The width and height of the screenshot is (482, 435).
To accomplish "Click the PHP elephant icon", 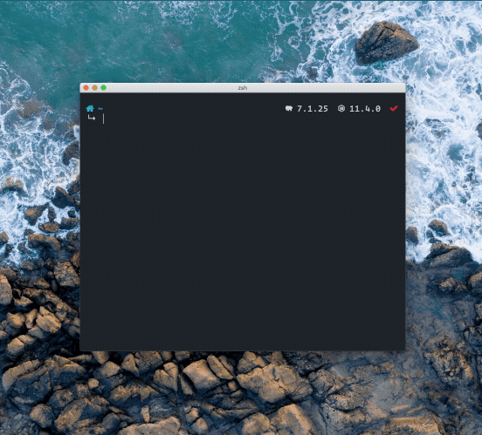I will 289,108.
